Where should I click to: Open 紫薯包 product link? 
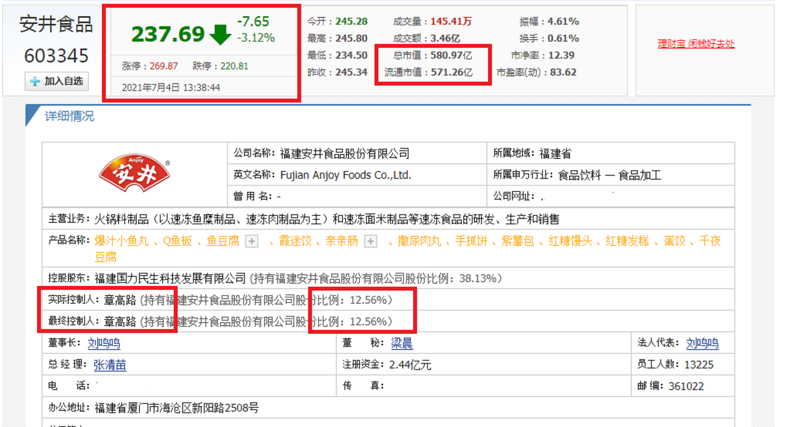[518, 241]
